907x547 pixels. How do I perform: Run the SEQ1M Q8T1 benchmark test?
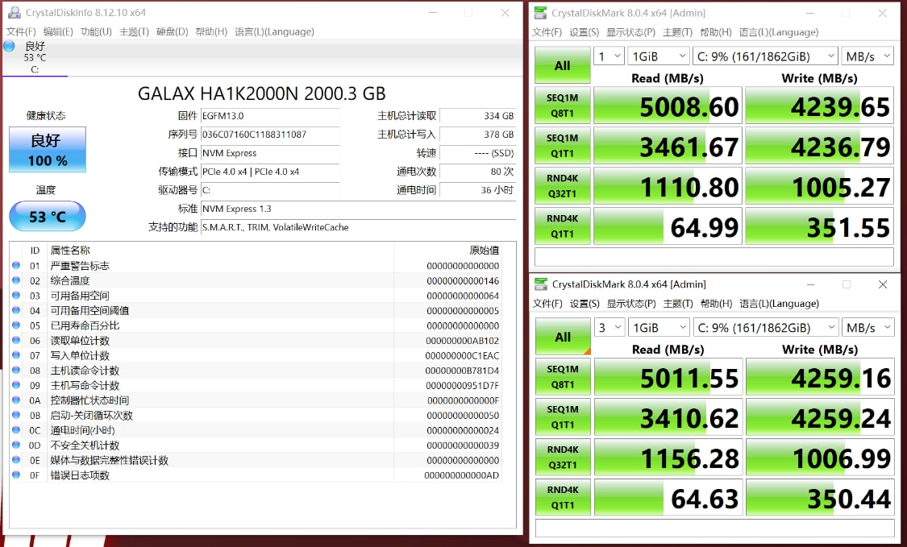(562, 105)
